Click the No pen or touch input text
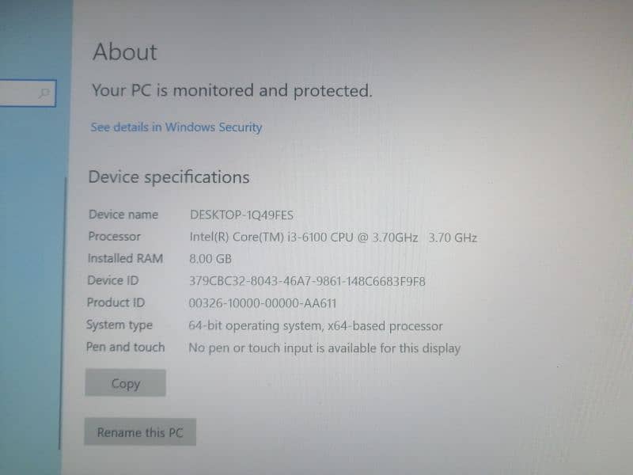Screen dimensions: 633x475 (x=324, y=348)
